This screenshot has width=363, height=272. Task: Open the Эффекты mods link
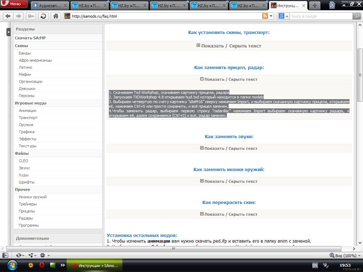tap(28, 139)
